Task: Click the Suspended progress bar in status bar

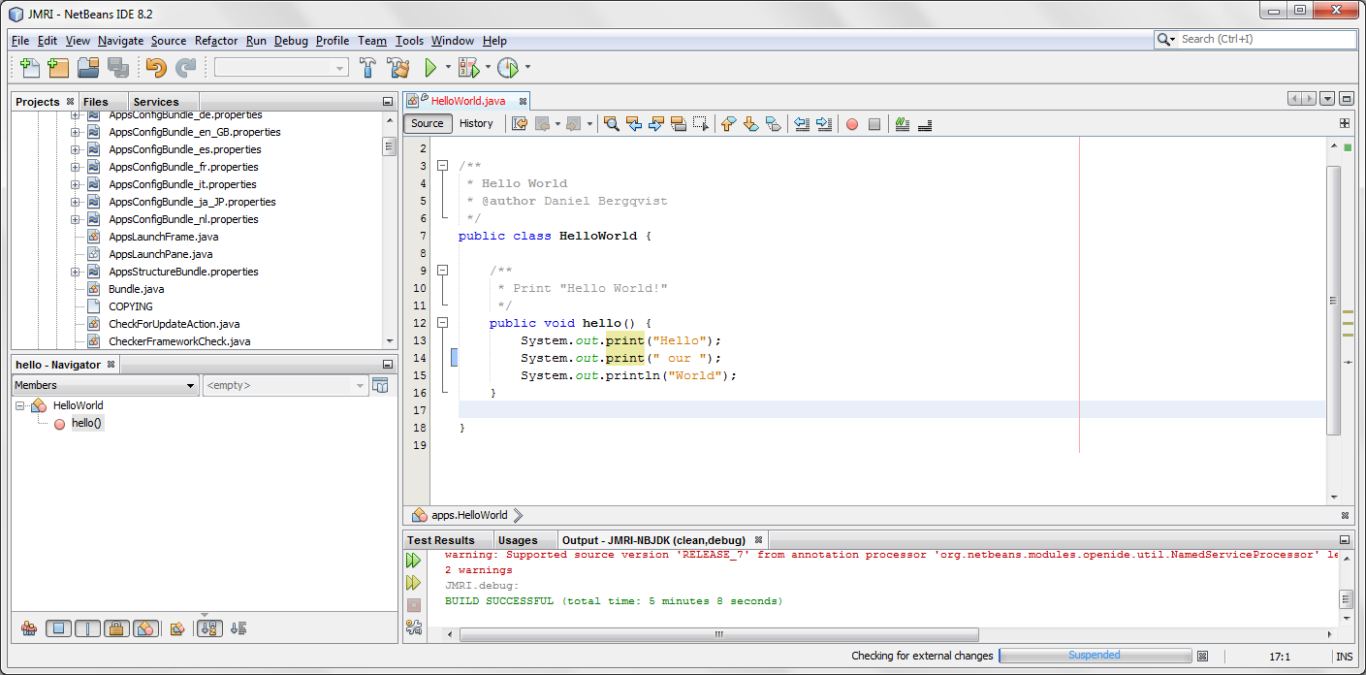Action: 1094,656
